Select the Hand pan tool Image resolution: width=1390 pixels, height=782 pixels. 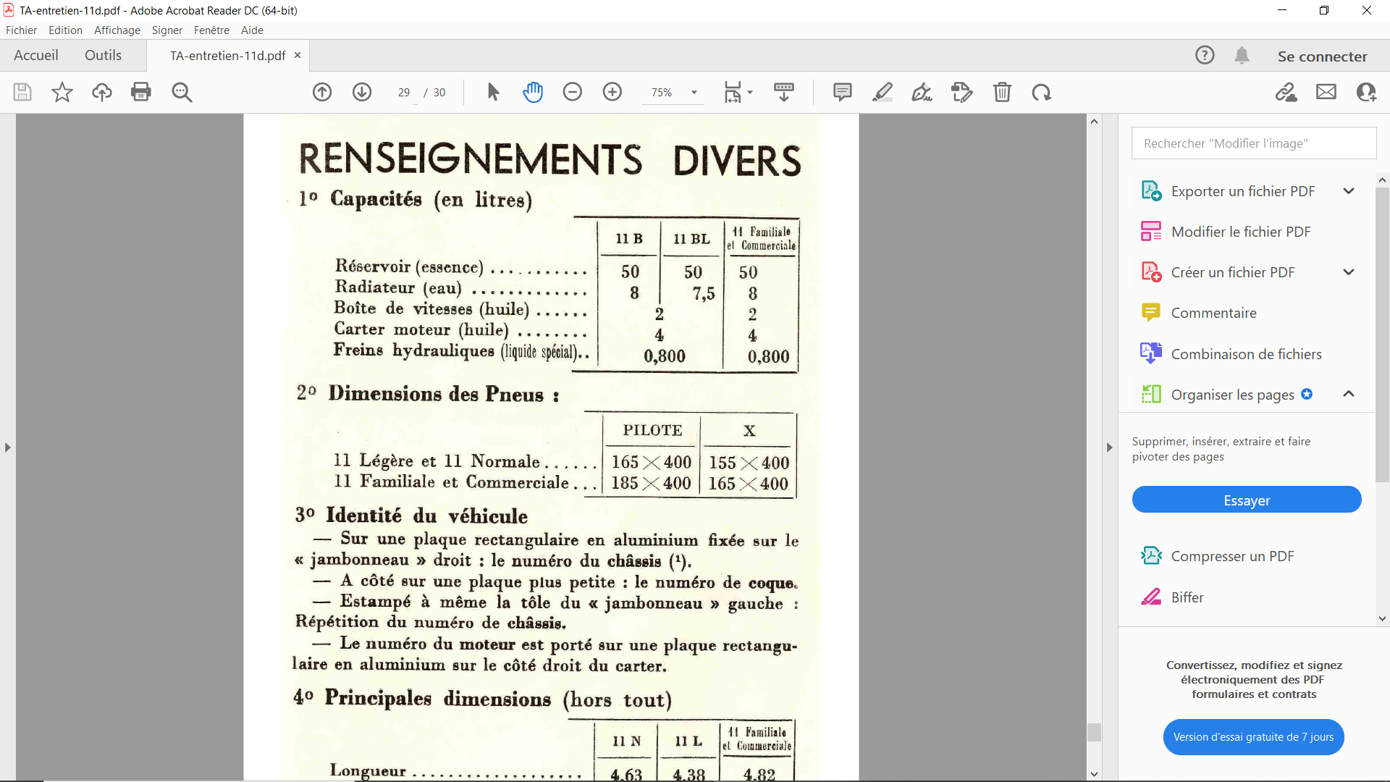(x=533, y=92)
